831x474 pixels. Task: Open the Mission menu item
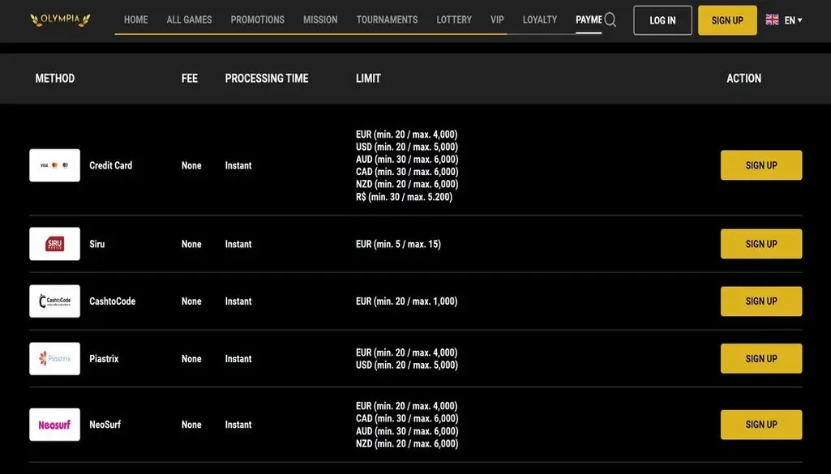click(320, 19)
